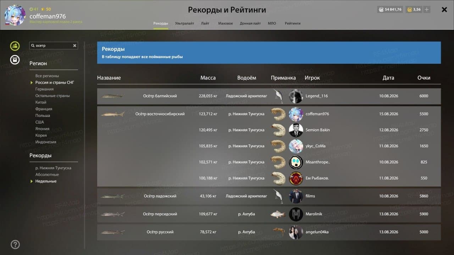Add gold with the plus button
This screenshot has height=255, width=454.
(427, 10)
